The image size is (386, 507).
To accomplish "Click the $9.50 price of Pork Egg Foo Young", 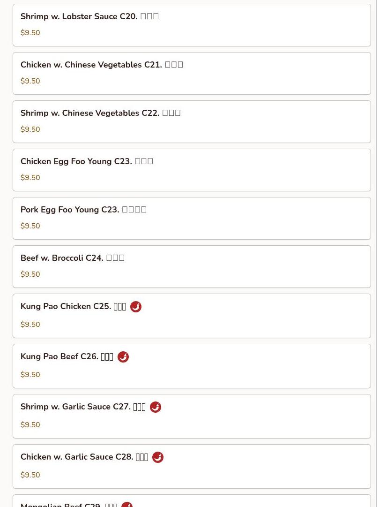I will 30,226.
